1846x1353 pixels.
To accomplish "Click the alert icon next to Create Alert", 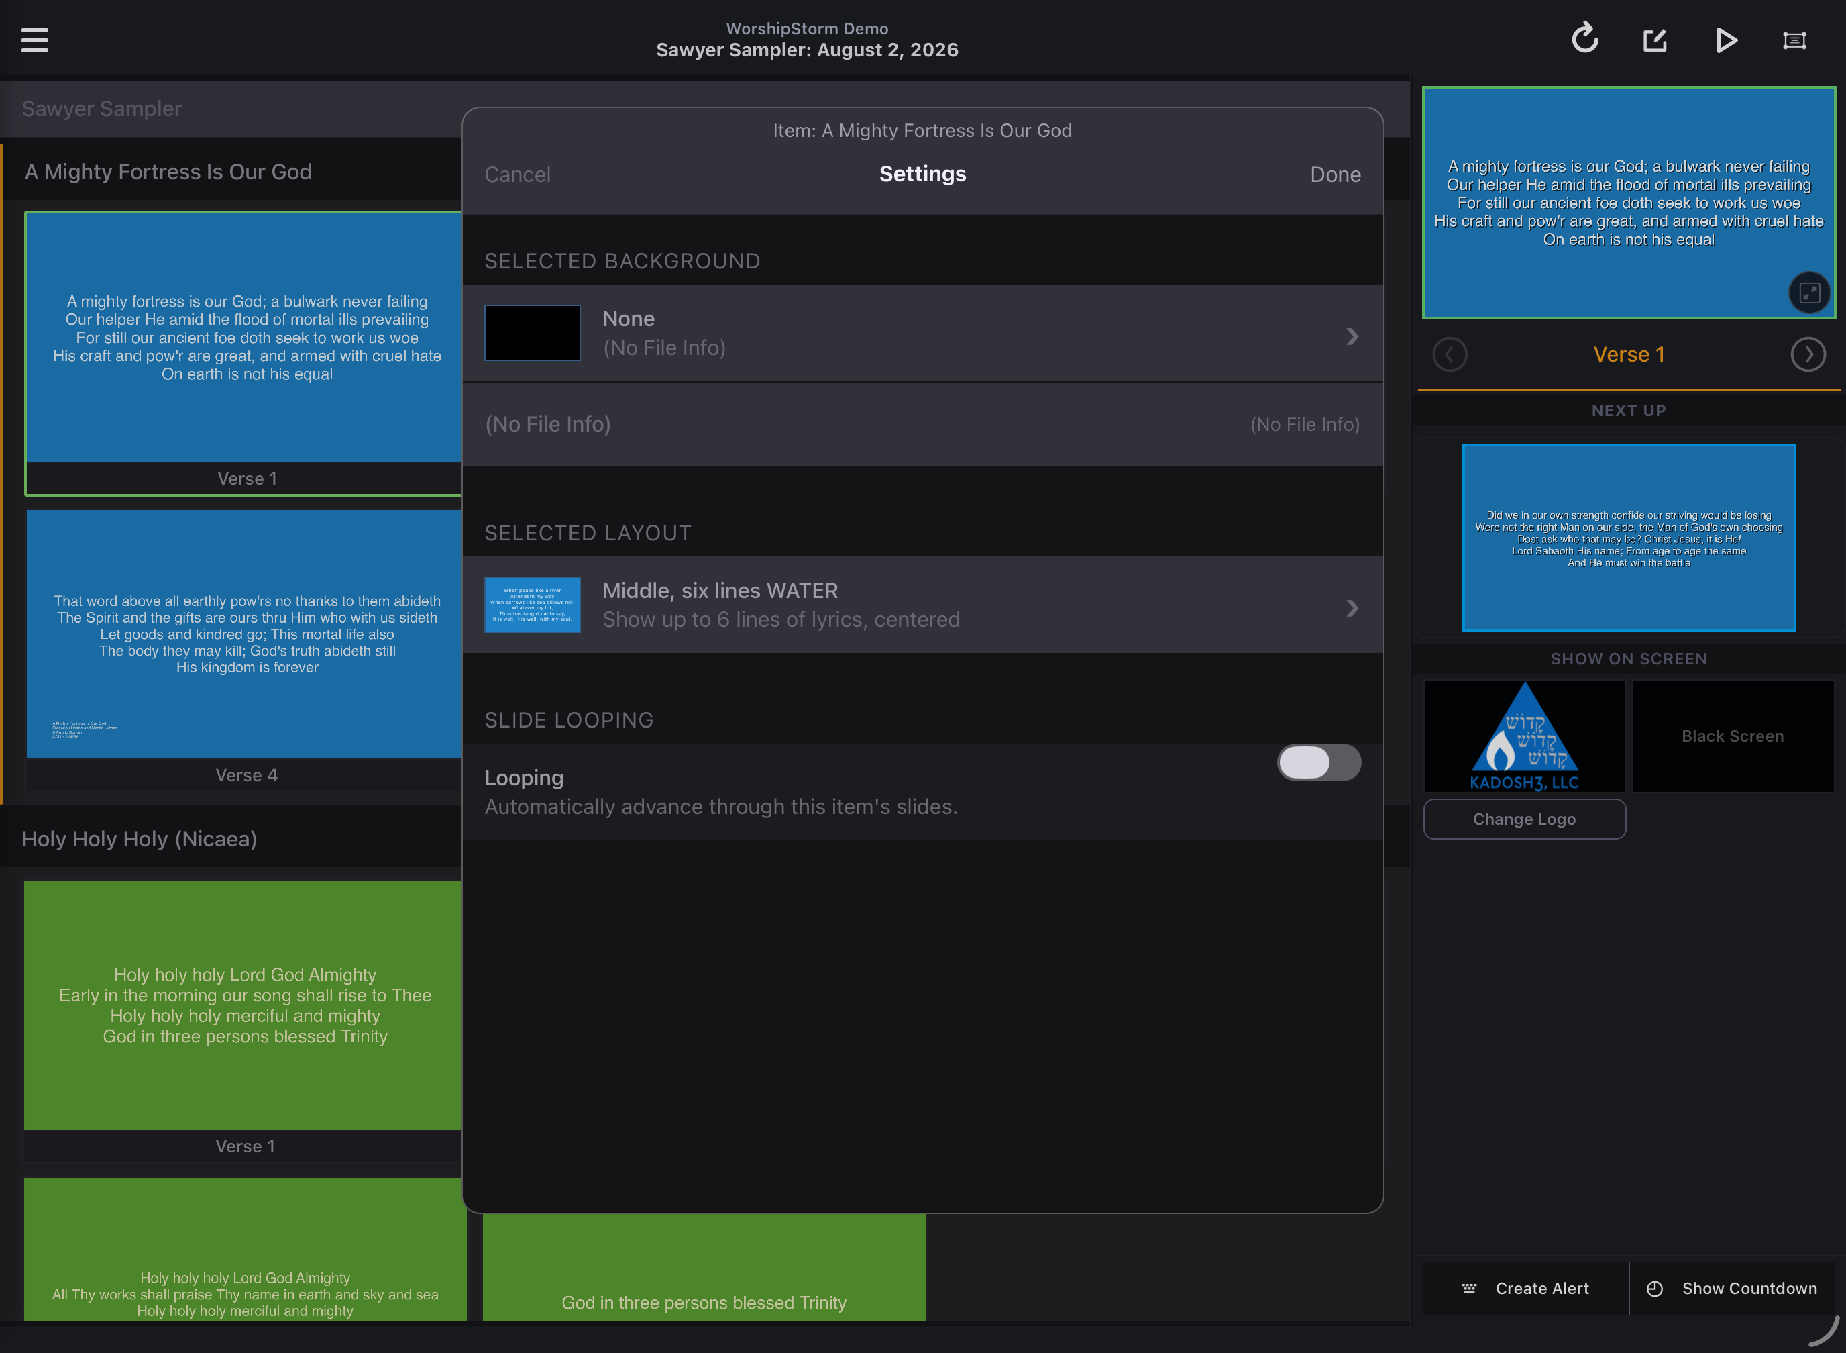I will 1470,1289.
